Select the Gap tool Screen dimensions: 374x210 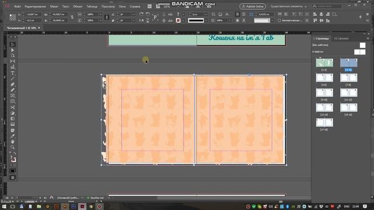[12, 61]
